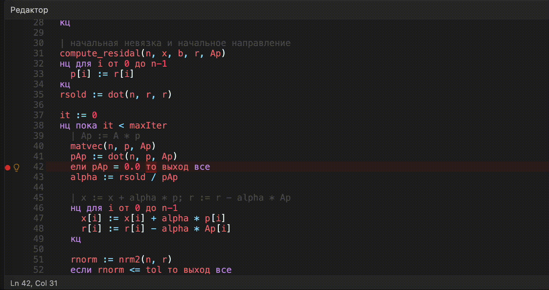
Task: Click line number 46 in the gutter
Action: [38, 208]
